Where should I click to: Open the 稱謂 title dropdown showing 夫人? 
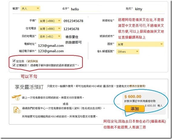(30, 8)
